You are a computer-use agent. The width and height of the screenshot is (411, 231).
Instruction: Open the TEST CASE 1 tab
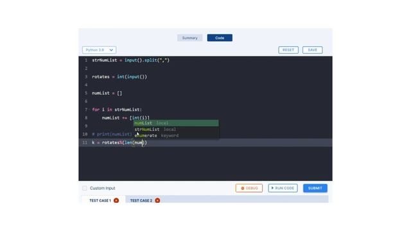[103, 200]
